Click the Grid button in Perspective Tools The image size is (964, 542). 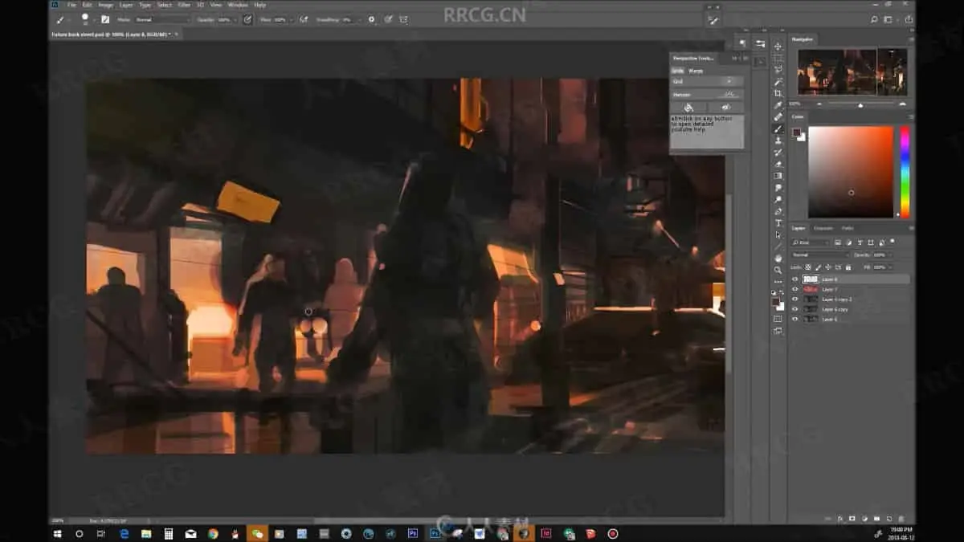click(x=707, y=81)
